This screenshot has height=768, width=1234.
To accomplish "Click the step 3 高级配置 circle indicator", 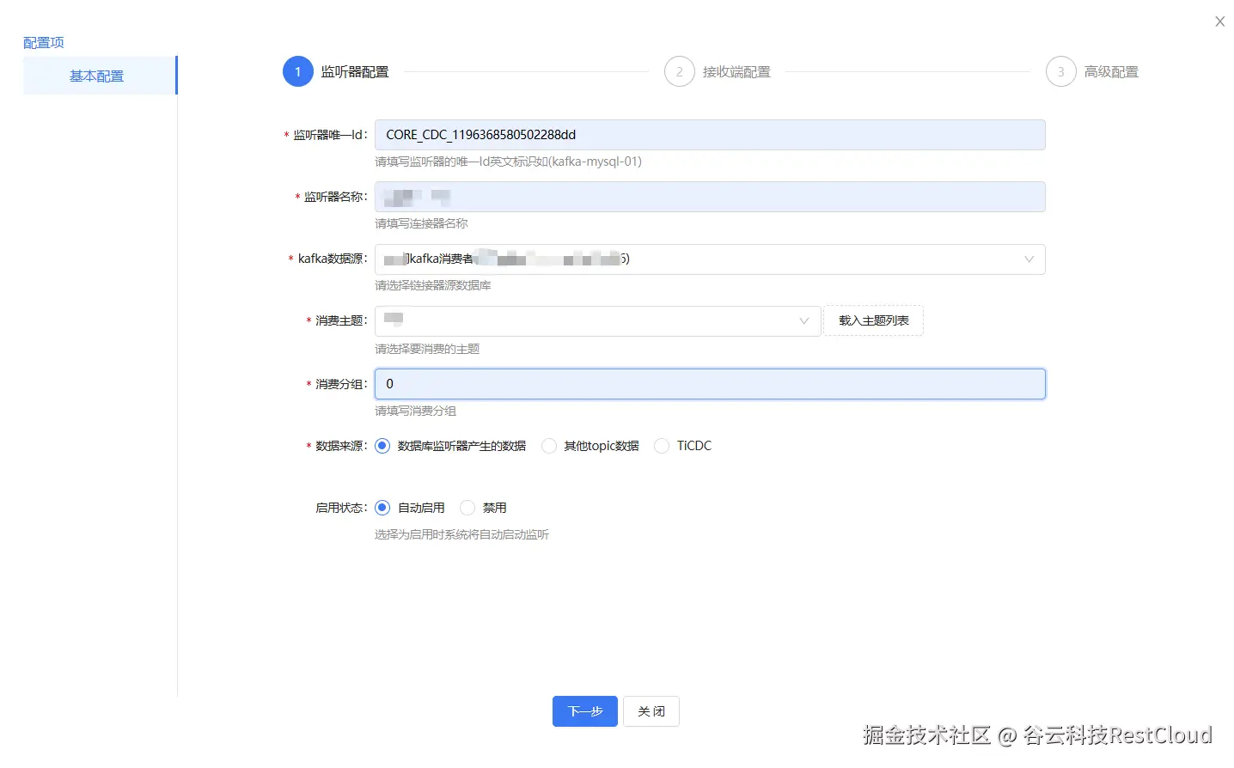I will click(x=1060, y=71).
